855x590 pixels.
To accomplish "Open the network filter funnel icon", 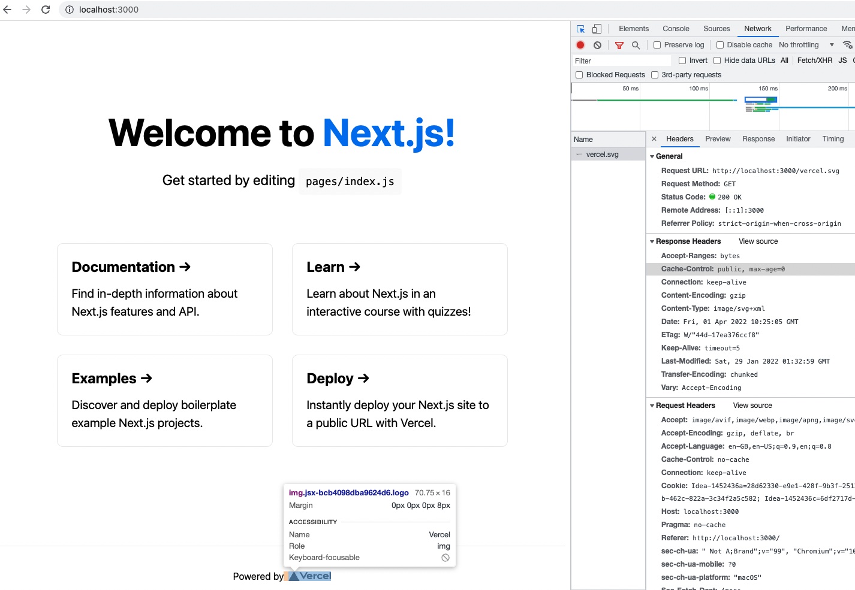I will click(x=619, y=45).
